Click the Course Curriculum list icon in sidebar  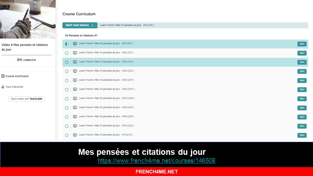coord(3,76)
